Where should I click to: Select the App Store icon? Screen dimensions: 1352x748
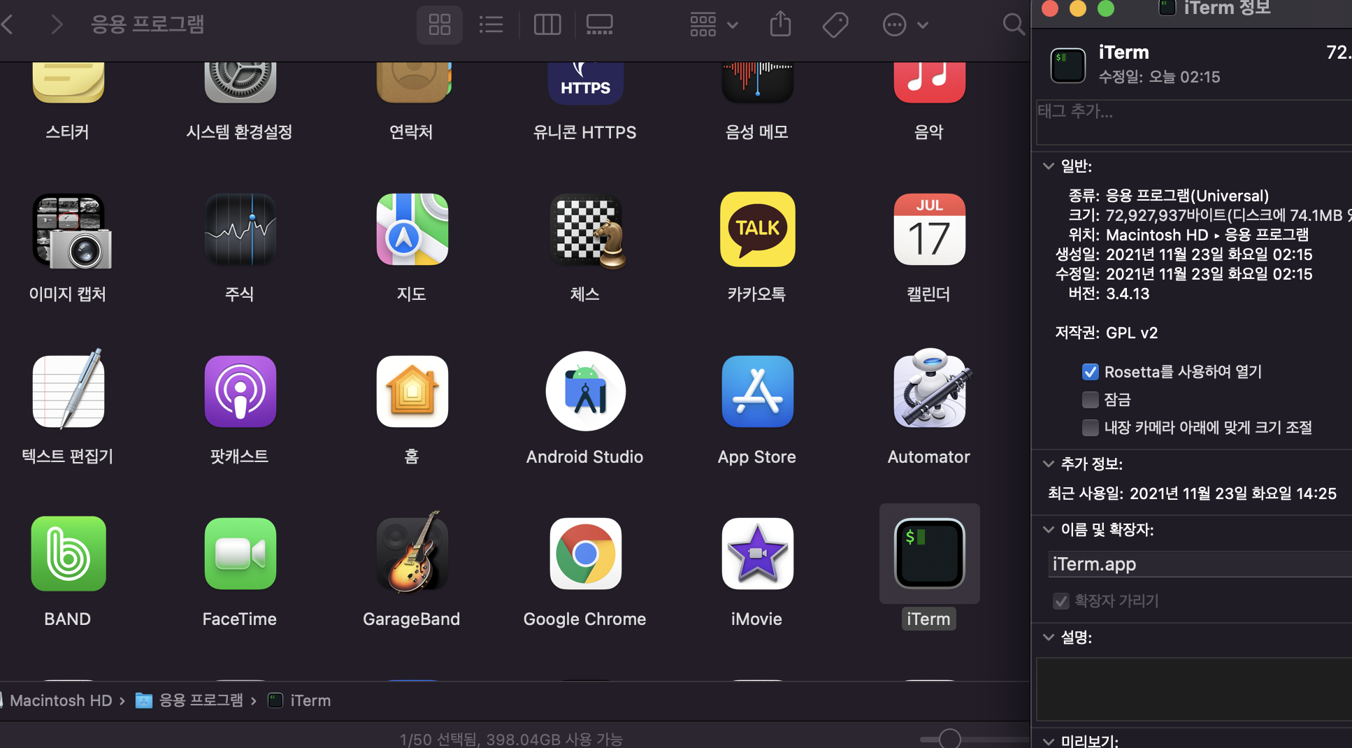click(757, 391)
